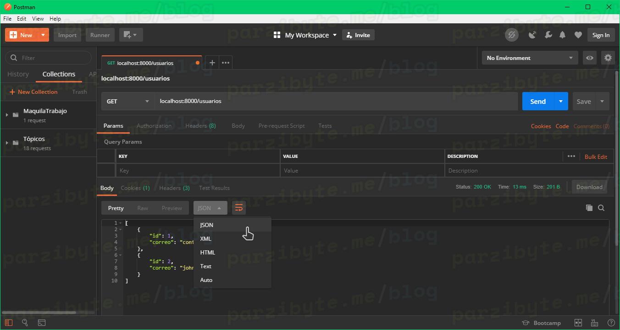Choose Text from the format dropdown
This screenshot has height=330, width=620.
[232, 266]
